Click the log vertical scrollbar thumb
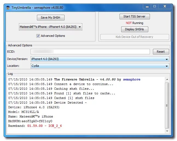The width and height of the screenshot is (177, 141). 167,106
